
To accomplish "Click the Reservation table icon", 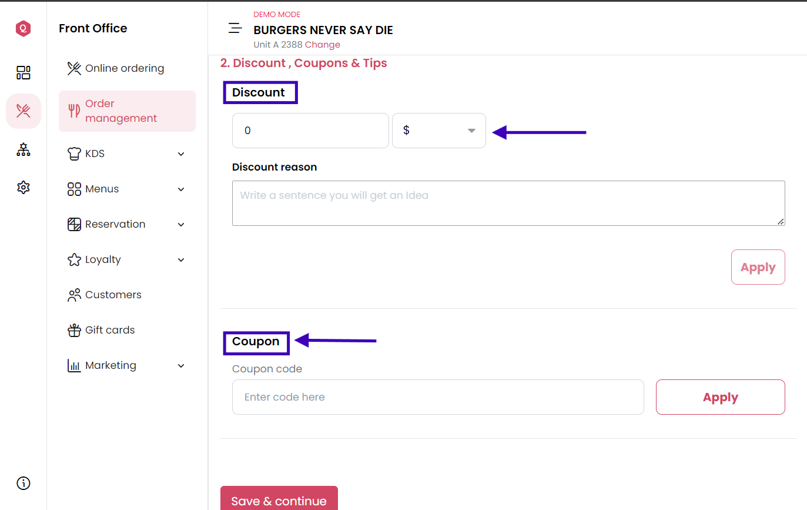I will tap(74, 224).
